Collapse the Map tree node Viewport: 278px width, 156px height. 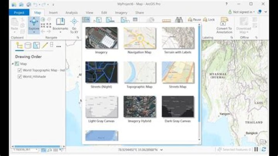coord(13,64)
